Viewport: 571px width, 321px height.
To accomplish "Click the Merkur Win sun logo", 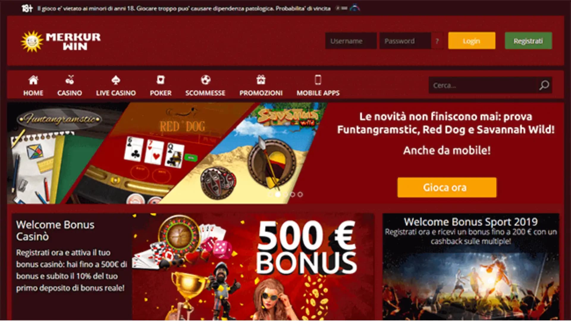I will 32,41.
